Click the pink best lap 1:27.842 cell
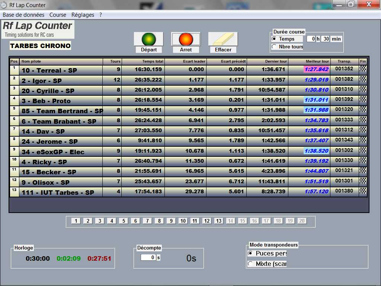The width and height of the screenshot is (381, 286). 316,69
